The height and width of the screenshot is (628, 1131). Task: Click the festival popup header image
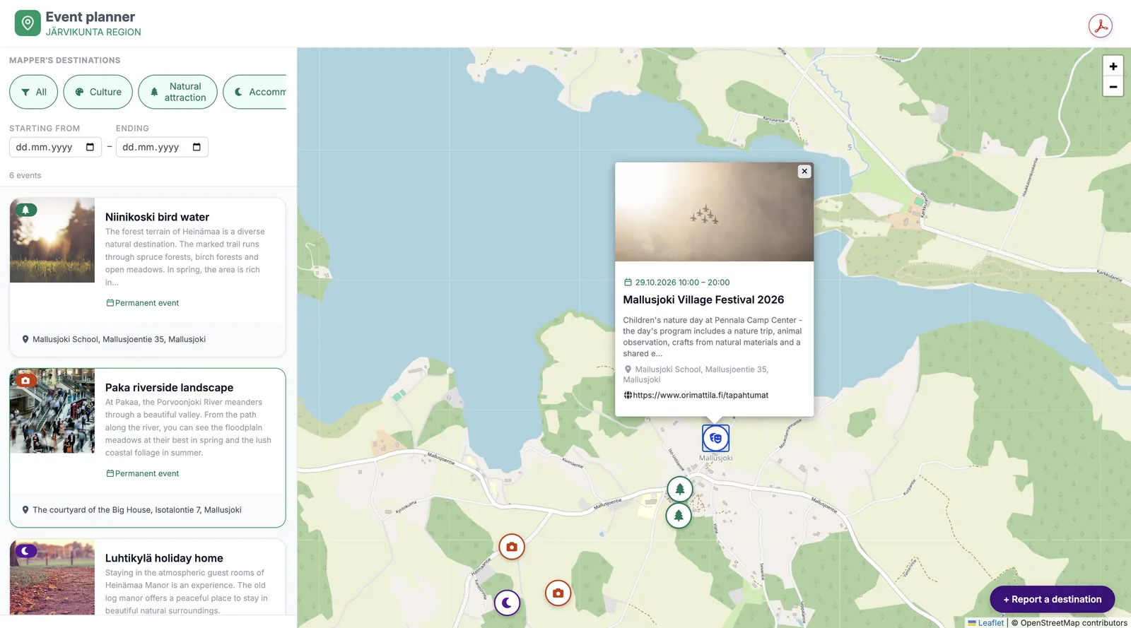714,212
